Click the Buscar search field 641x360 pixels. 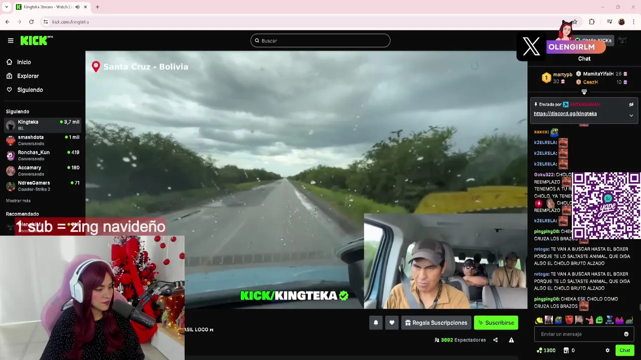pyautogui.click(x=320, y=40)
